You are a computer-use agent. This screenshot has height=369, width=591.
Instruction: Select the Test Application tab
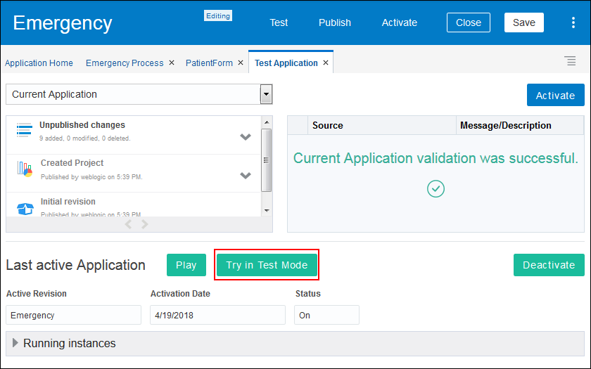(x=286, y=63)
